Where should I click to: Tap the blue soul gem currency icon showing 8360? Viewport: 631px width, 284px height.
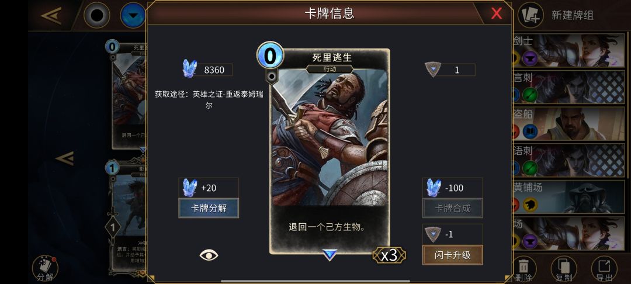point(189,69)
